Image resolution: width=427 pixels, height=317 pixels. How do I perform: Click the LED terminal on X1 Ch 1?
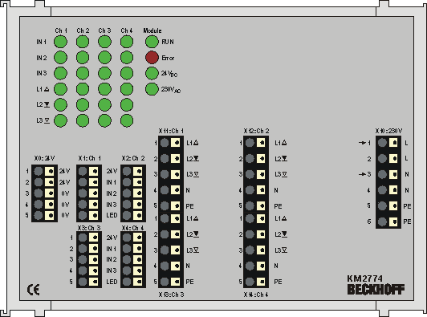click(x=89, y=215)
